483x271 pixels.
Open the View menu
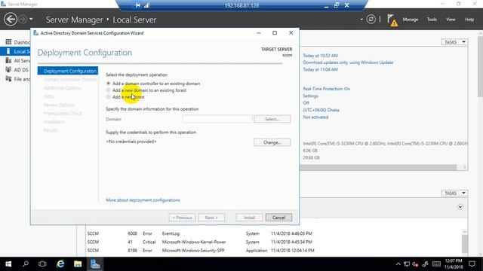[x=451, y=20]
